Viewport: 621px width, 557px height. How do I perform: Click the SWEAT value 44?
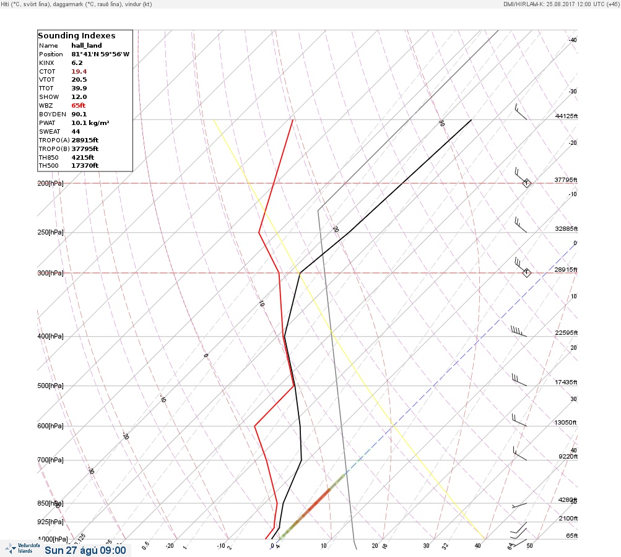tap(76, 131)
